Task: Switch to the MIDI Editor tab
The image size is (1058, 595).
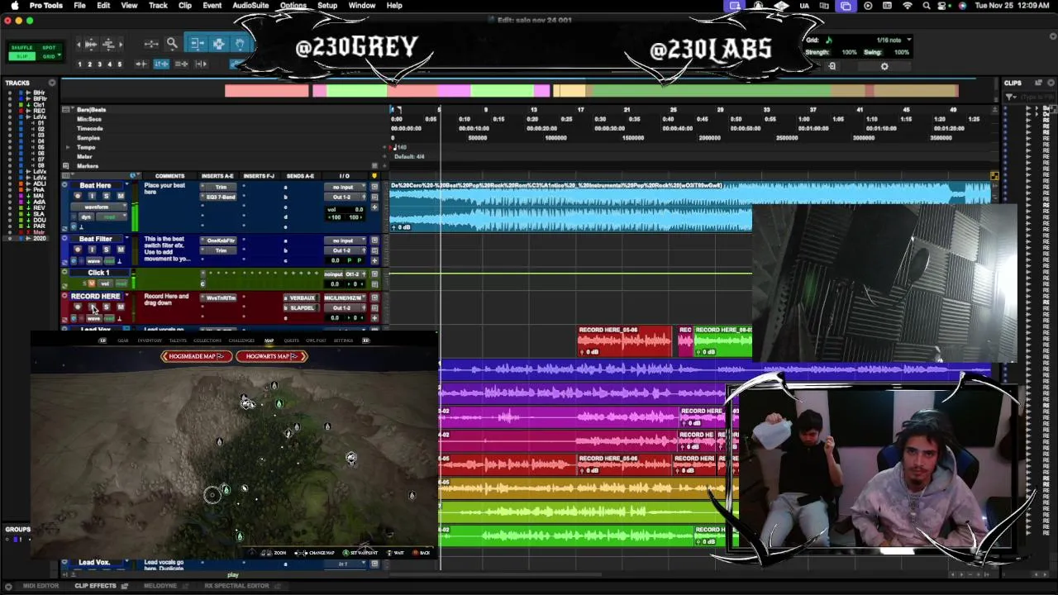Action: (41, 586)
